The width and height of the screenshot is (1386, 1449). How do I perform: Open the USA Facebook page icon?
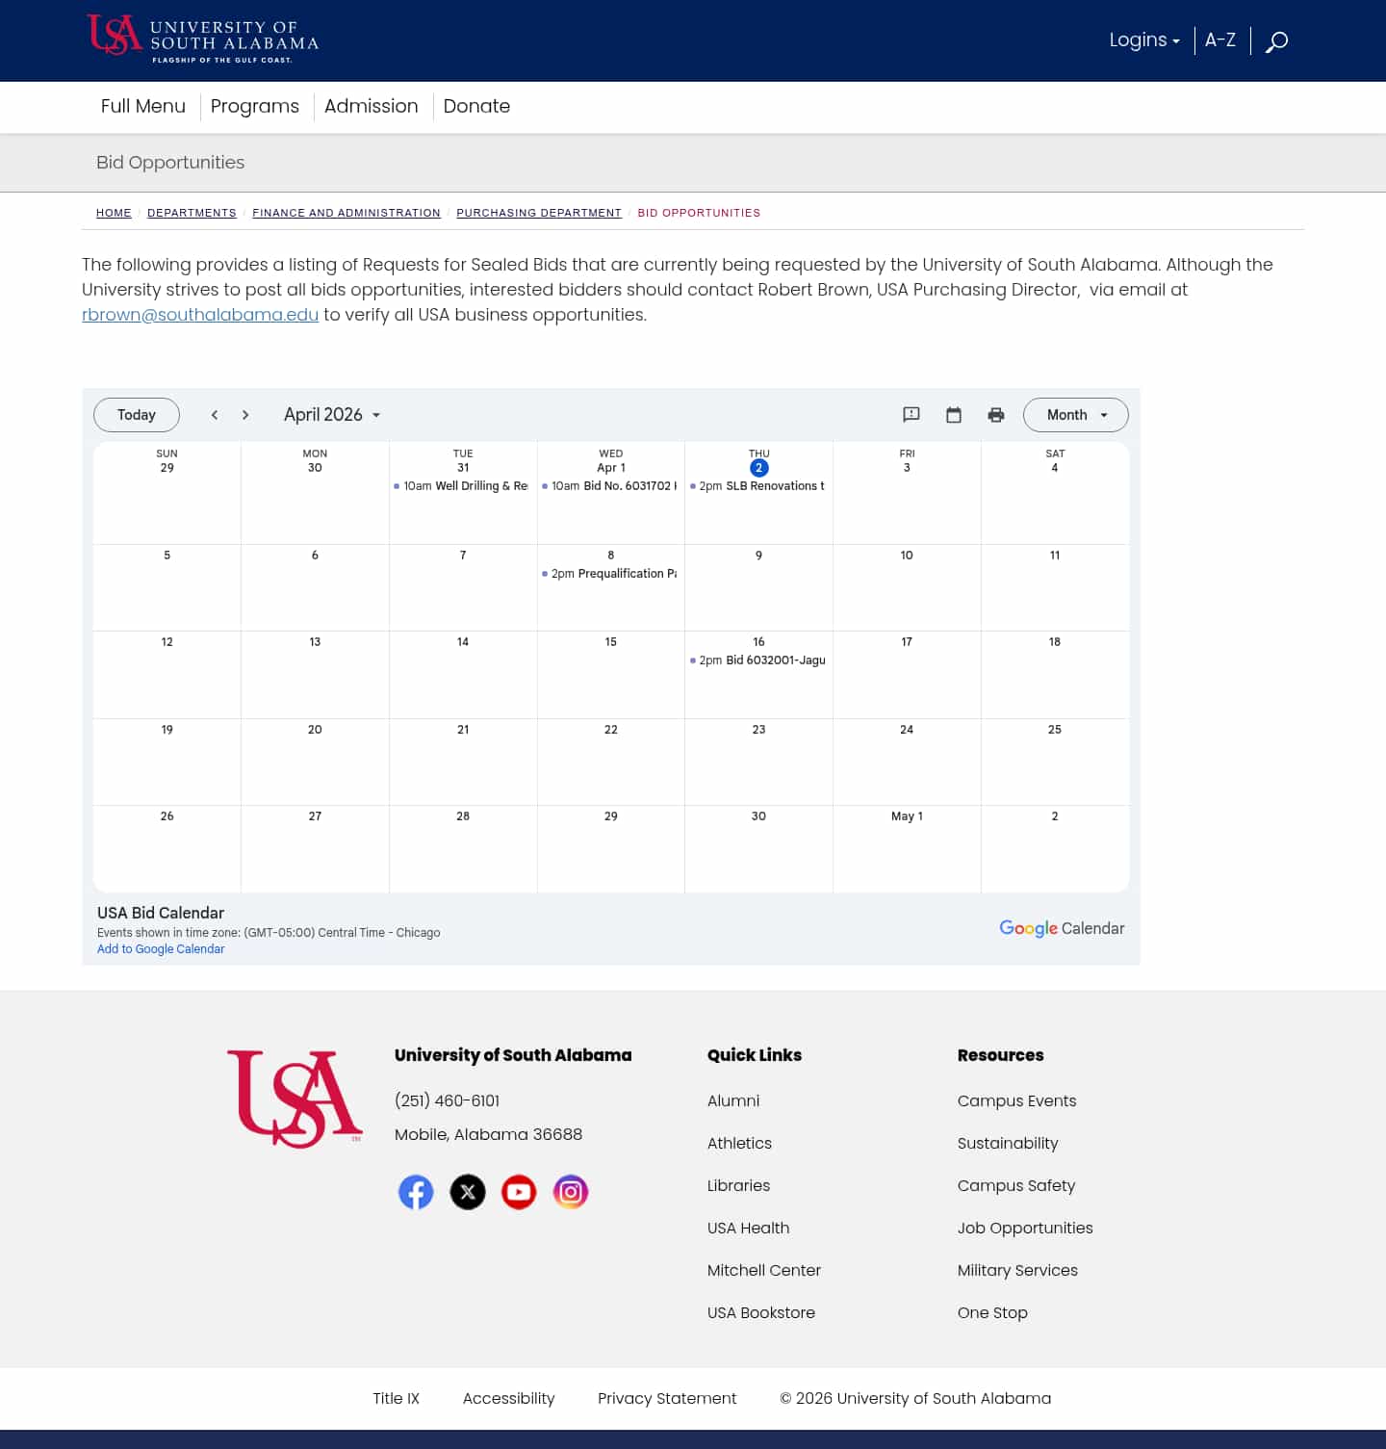point(416,1192)
